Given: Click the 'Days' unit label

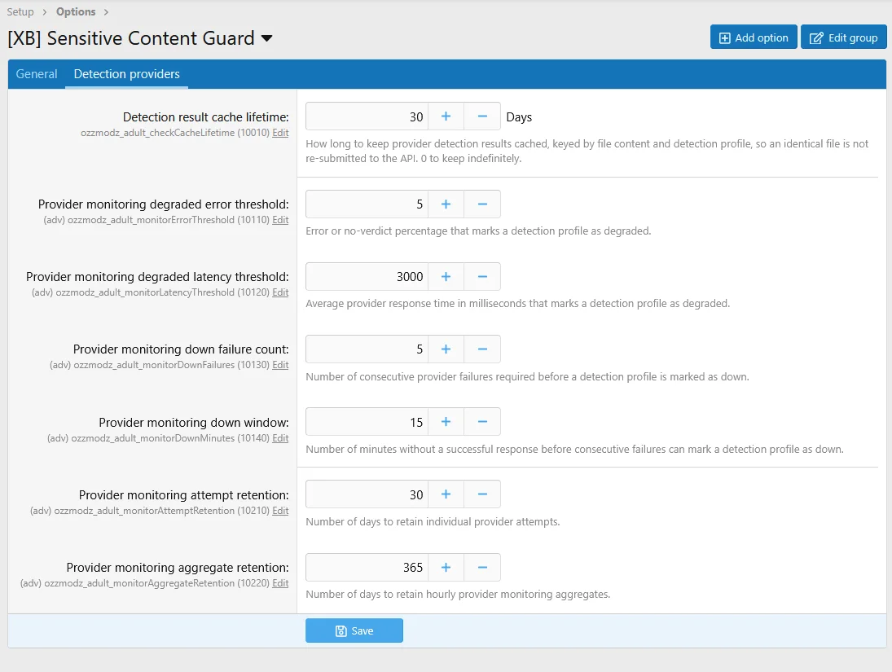Looking at the screenshot, I should click(519, 117).
